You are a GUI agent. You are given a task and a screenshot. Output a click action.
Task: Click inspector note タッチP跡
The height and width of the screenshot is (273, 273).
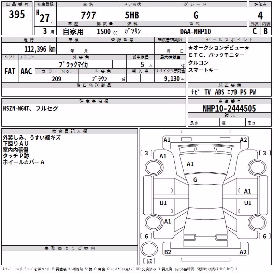click(x=16, y=156)
